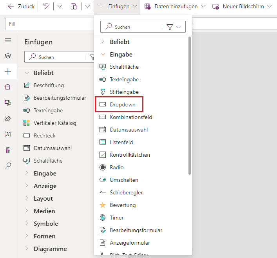Image resolution: width=277 pixels, height=258 pixels.
Task: Insert the Schieberegler slider control
Action: [126, 192]
